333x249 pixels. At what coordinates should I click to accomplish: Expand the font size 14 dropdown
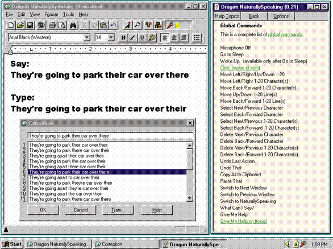tap(111, 38)
